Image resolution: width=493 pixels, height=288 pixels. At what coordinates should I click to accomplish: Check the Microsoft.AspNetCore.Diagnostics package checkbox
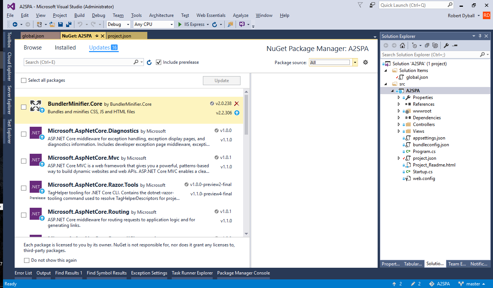[x=24, y=134]
